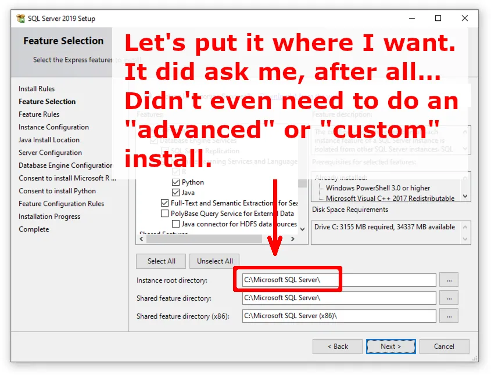Toggle the Java feature checkbox
491x375 pixels.
pos(175,193)
